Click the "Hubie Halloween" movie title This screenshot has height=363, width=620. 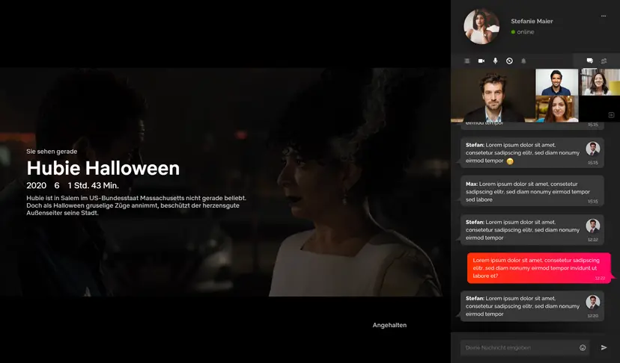(103, 168)
